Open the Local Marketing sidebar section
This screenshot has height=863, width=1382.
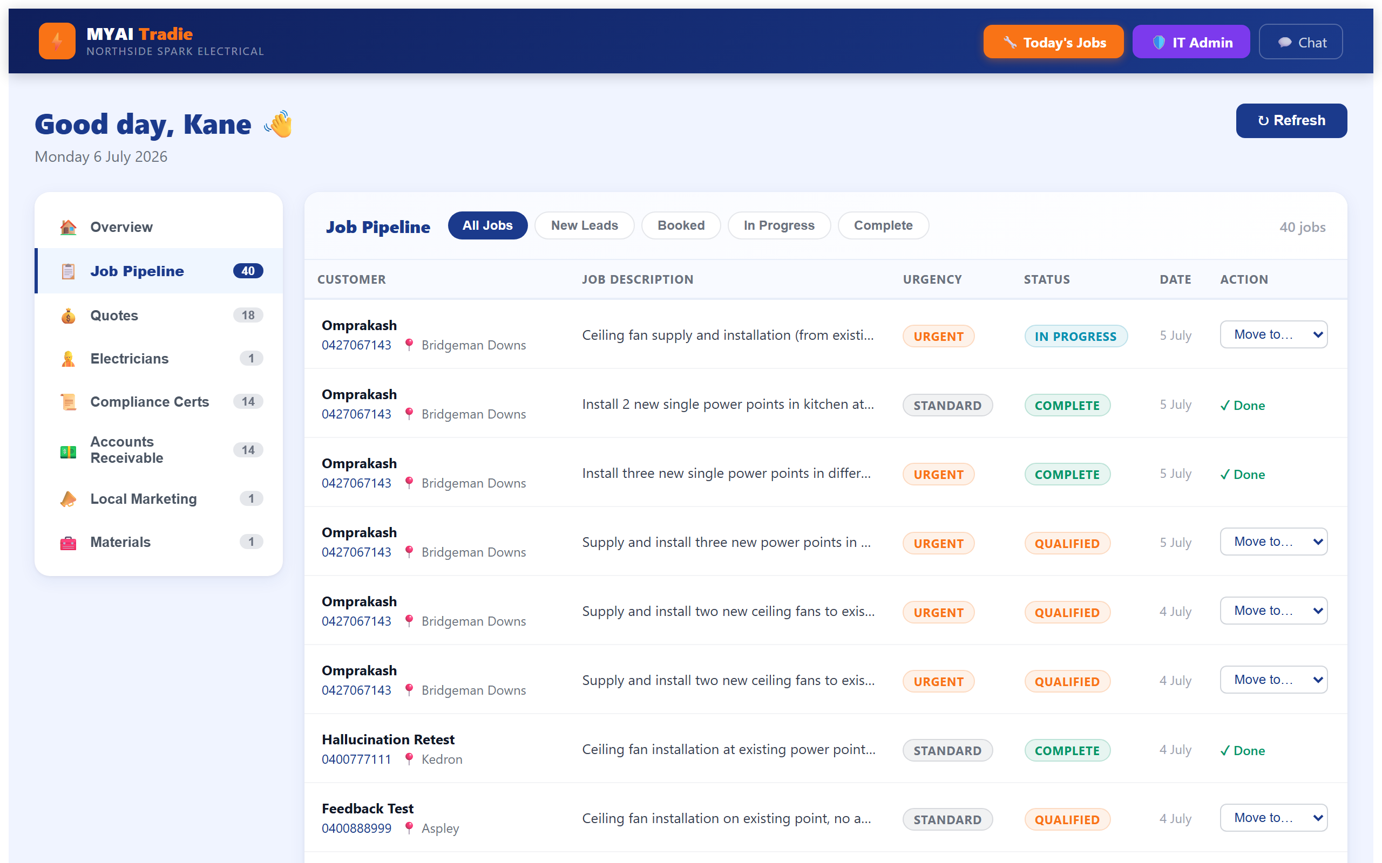[x=159, y=499]
